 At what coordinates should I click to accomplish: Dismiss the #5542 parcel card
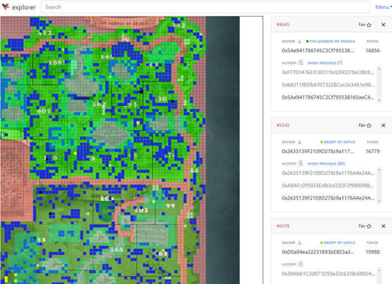pos(383,125)
